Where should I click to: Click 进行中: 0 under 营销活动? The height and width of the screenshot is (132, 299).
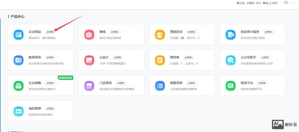(193, 38)
